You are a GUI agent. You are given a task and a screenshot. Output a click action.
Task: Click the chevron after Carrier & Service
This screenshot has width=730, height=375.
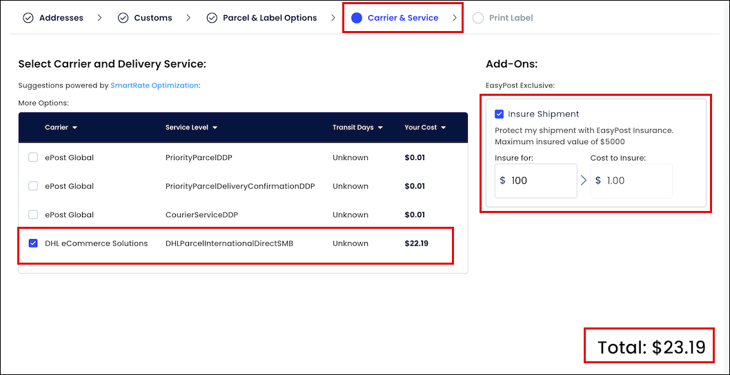pyautogui.click(x=455, y=18)
